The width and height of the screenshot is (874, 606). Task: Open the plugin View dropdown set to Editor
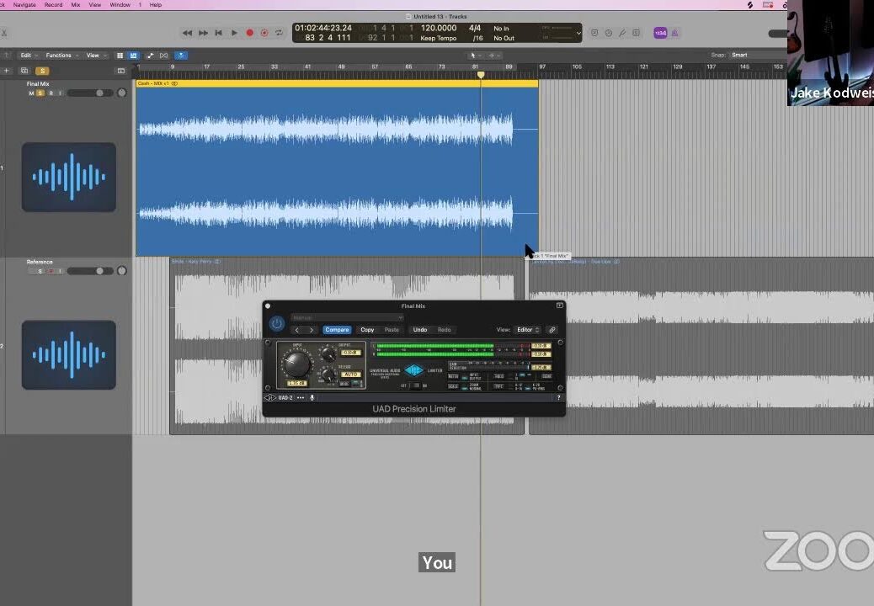(527, 330)
